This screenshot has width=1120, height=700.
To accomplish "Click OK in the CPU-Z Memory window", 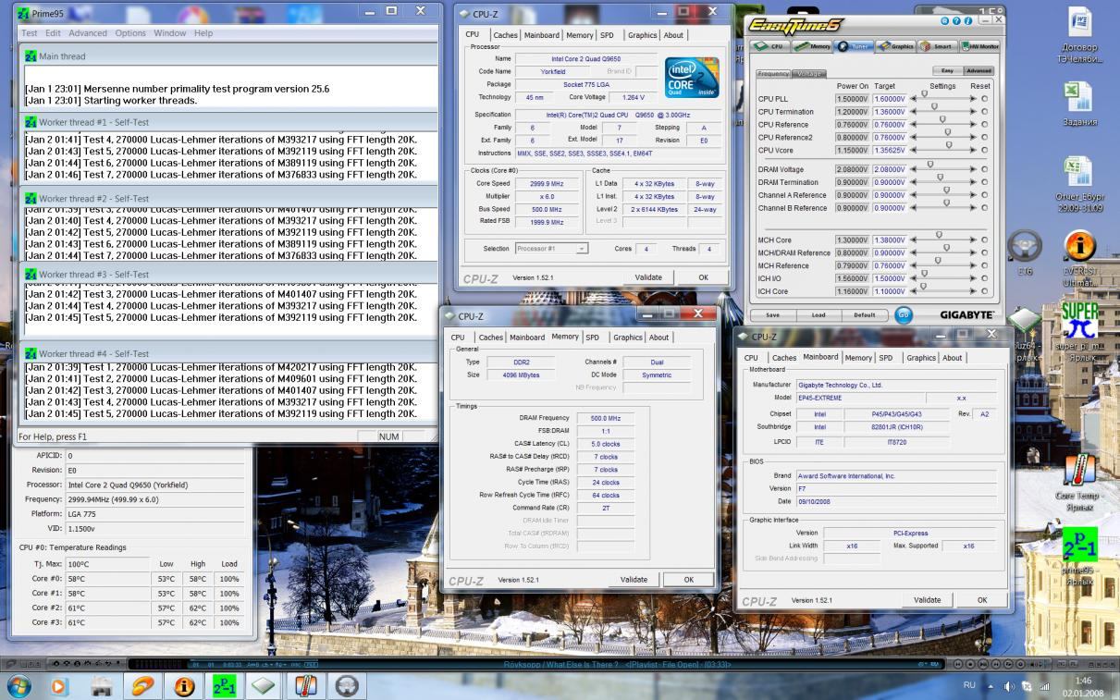I will point(688,580).
